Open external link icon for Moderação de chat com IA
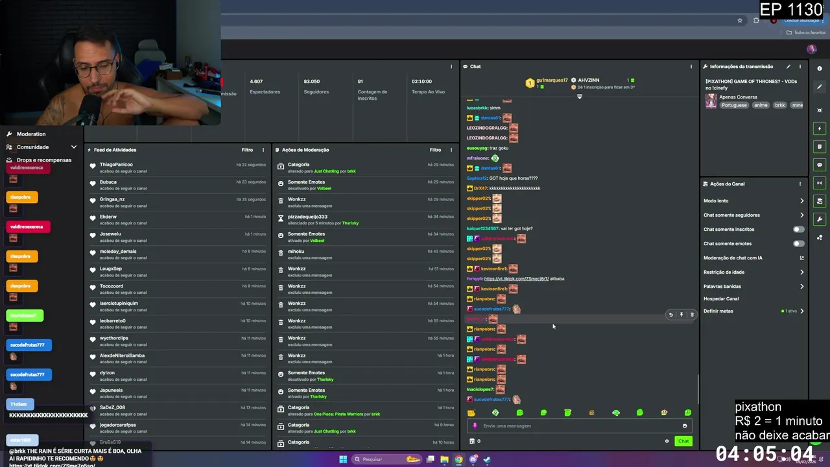Image resolution: width=830 pixels, height=467 pixels. 801,258
